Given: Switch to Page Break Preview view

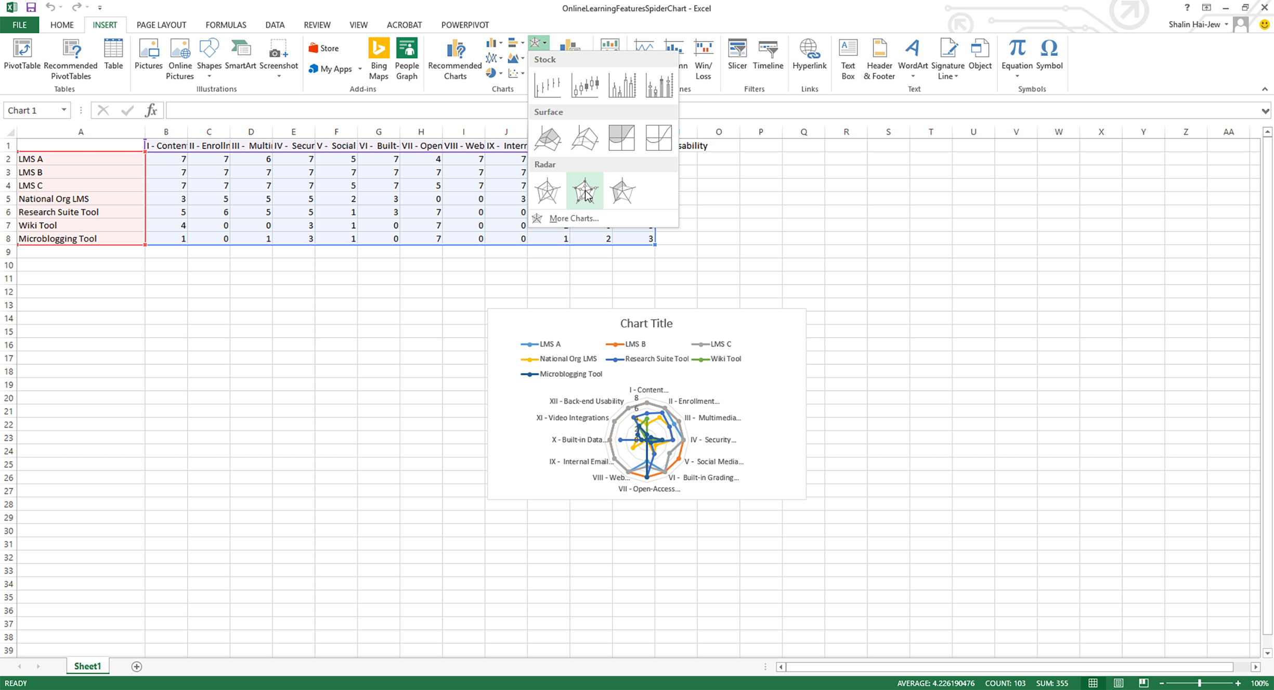Looking at the screenshot, I should (1143, 683).
